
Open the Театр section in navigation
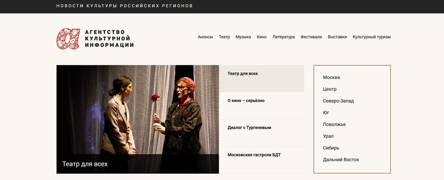(224, 37)
